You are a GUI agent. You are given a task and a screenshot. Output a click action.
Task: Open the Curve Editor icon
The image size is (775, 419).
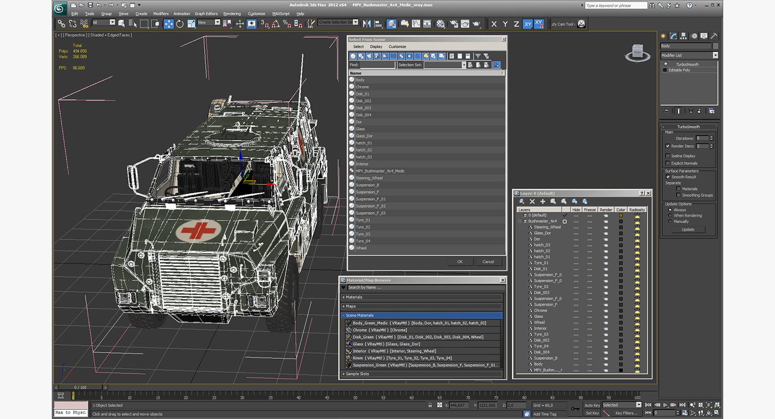[416, 24]
